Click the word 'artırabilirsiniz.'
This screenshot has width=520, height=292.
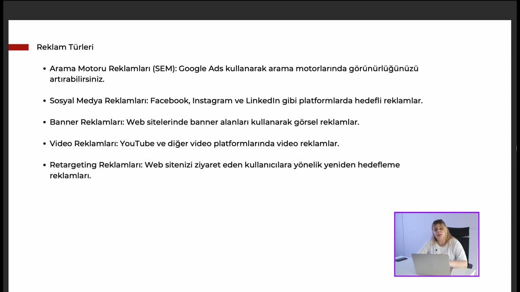77,79
